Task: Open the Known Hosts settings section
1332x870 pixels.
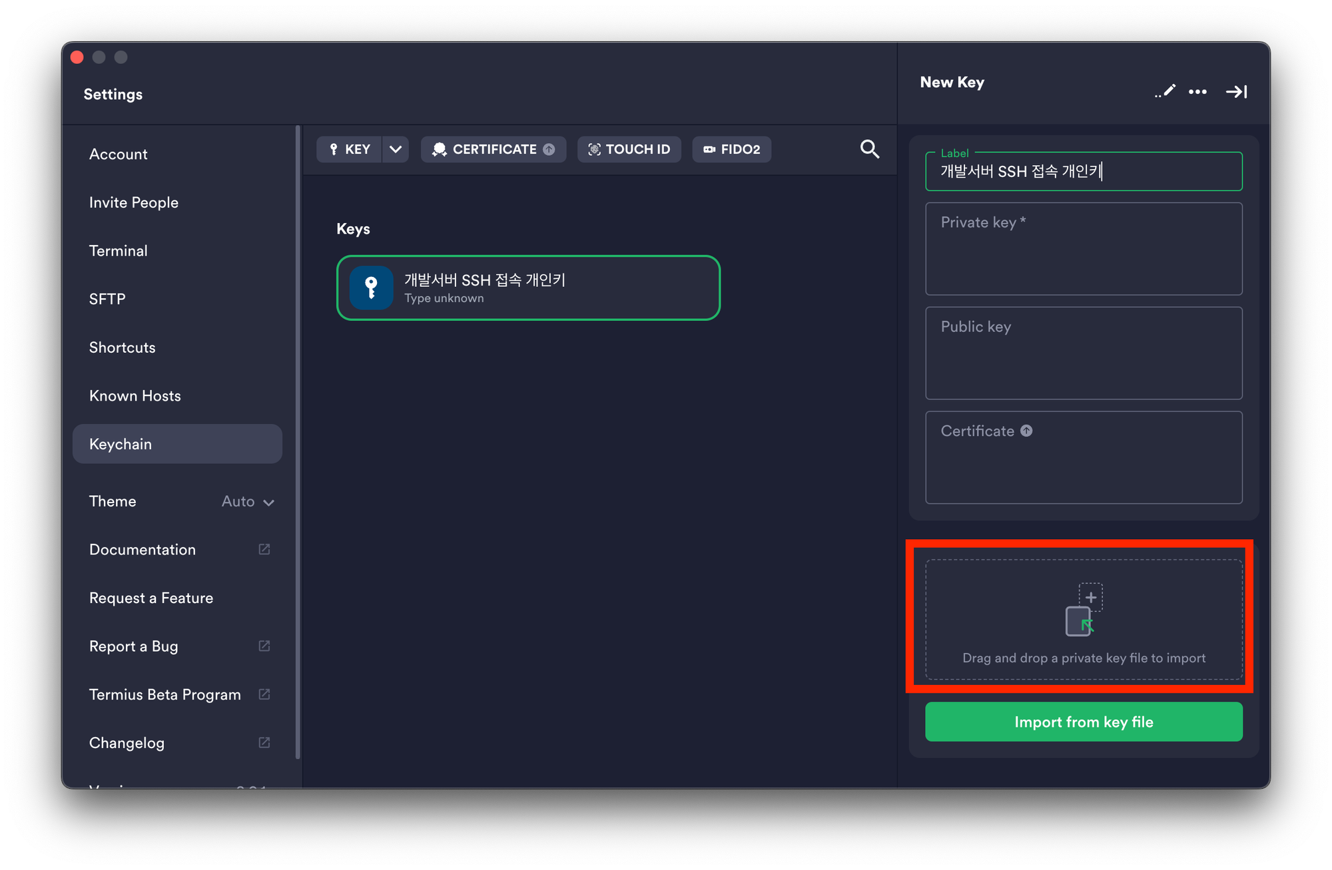Action: coord(135,395)
